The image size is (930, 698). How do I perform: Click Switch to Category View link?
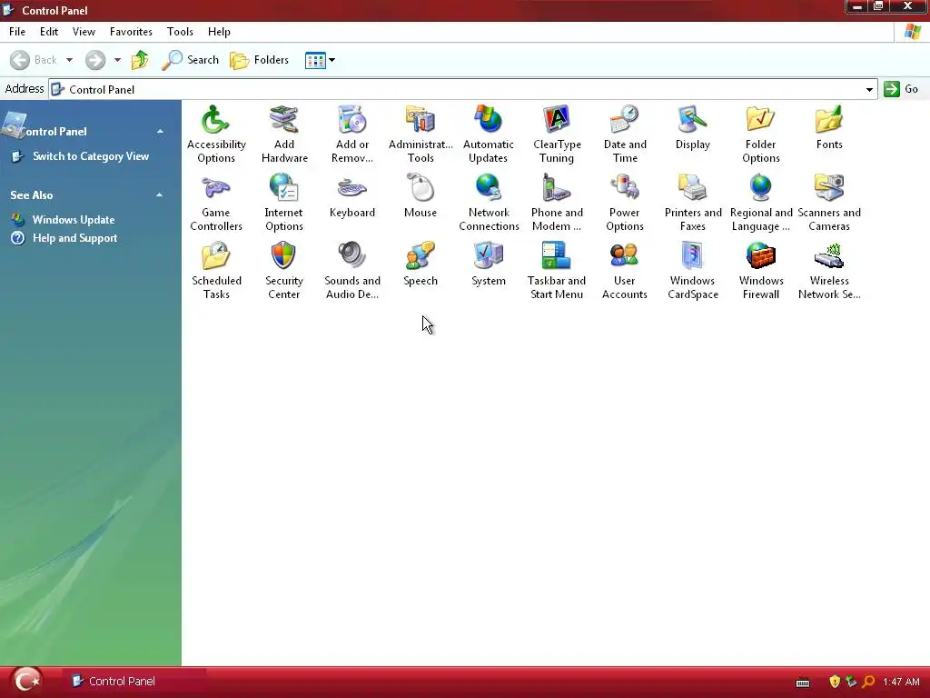(x=91, y=156)
